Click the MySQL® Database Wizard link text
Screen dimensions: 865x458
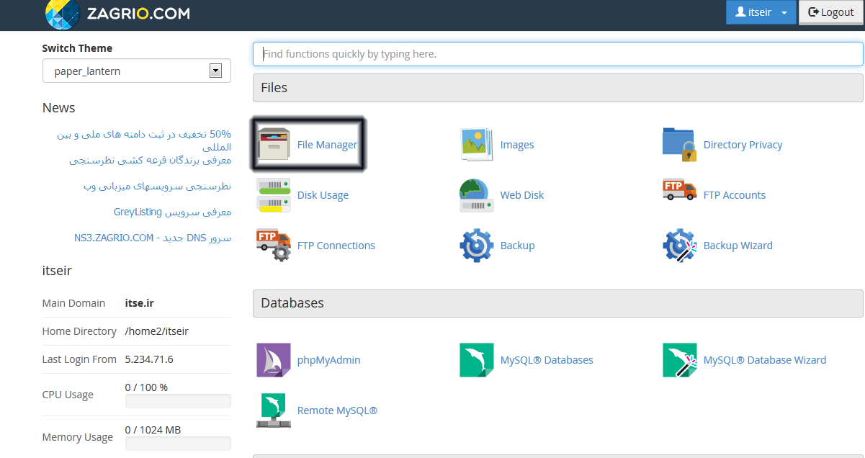coord(765,360)
